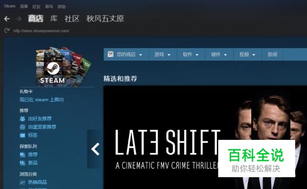
Task: Click the 现已在 steam 上推出 link
Action: (42, 100)
